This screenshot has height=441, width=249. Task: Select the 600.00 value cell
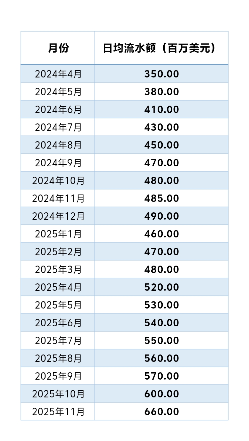(x=161, y=394)
